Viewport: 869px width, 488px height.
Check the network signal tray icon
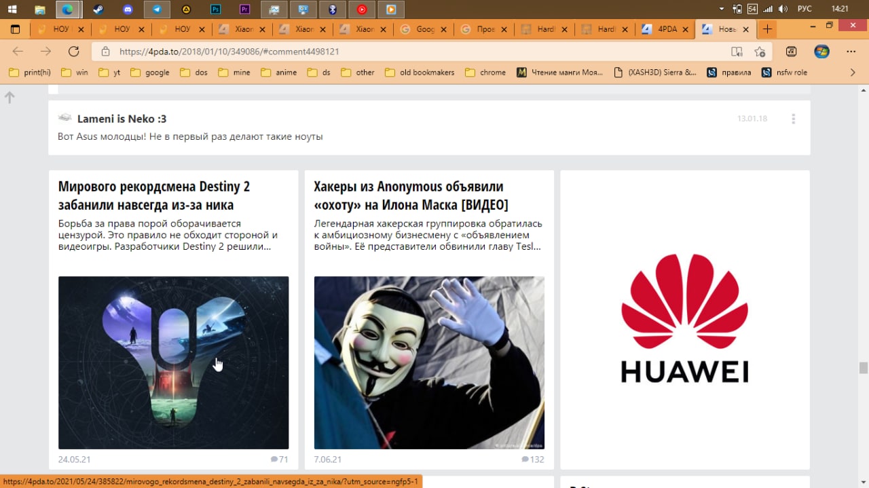[x=768, y=9]
